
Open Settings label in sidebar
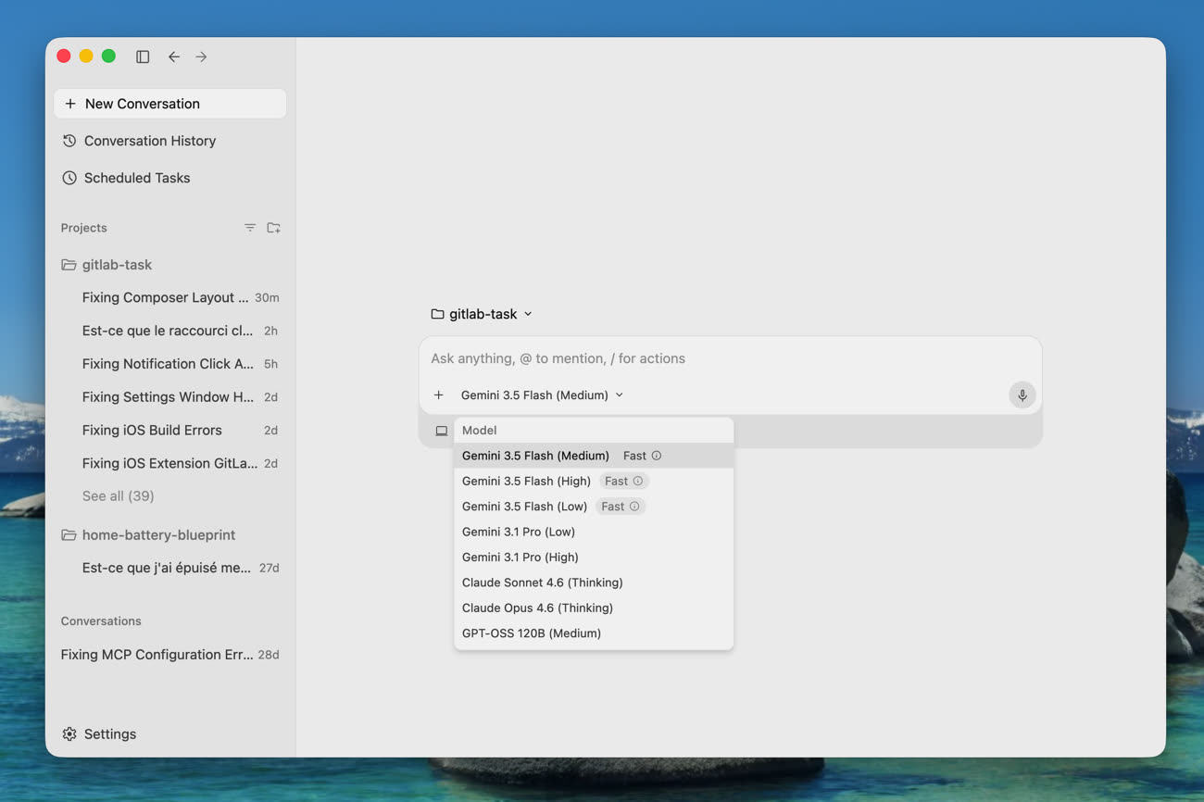(110, 734)
